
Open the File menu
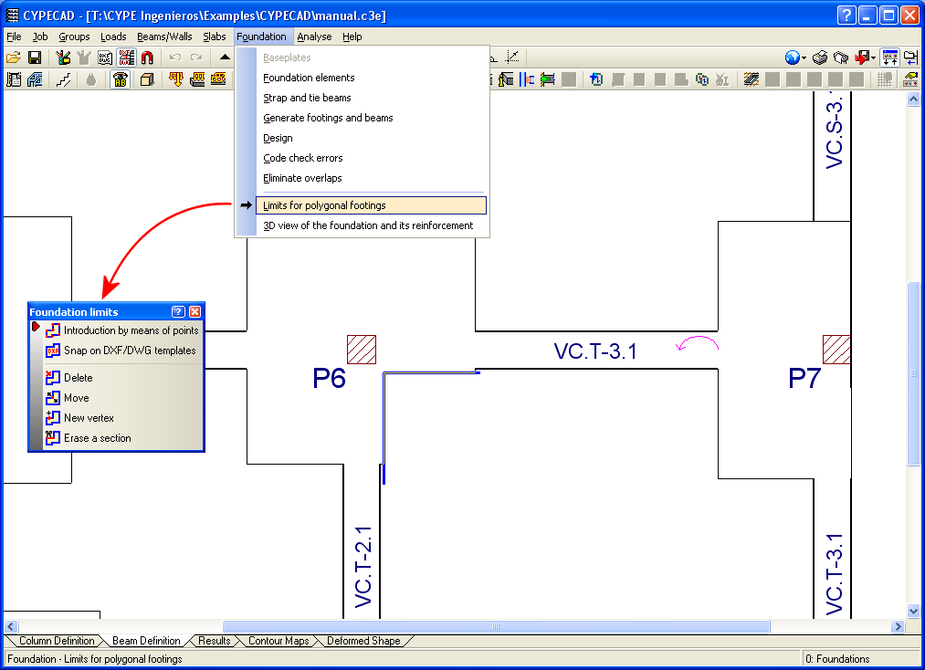tap(14, 37)
